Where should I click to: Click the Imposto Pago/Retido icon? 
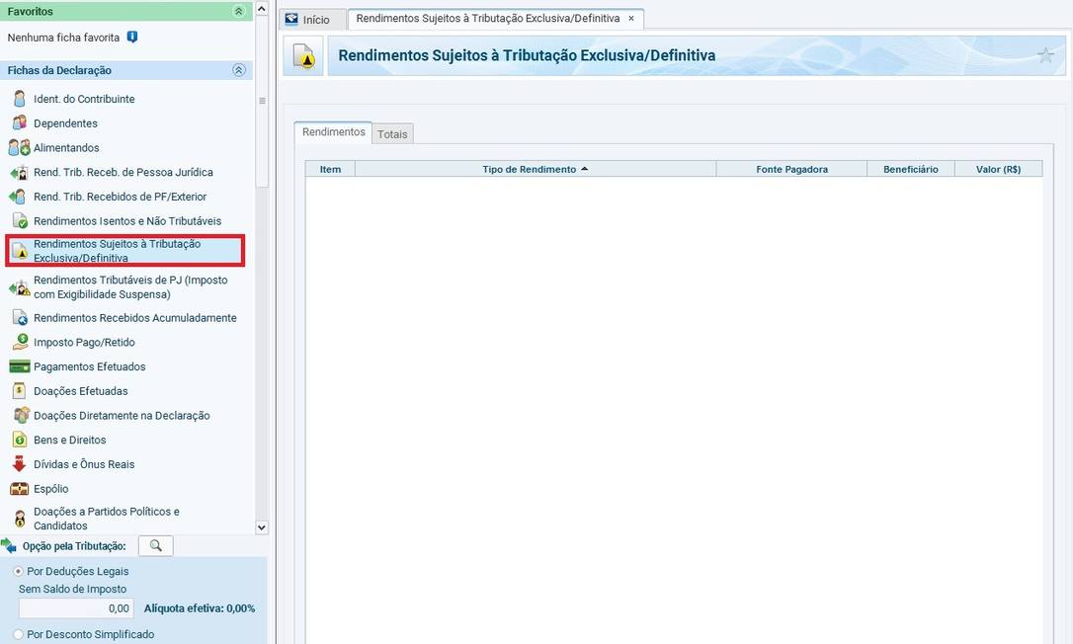[x=19, y=343]
